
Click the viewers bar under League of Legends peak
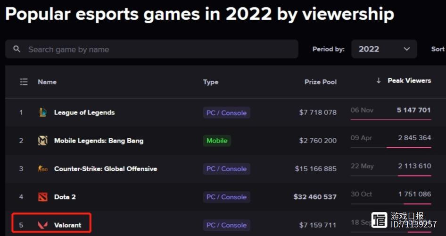click(x=391, y=119)
